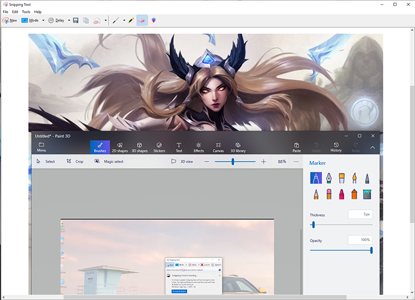Click the Snipping Tool vertical scrollbar
Screen dimensions: 415x300
point(411,149)
